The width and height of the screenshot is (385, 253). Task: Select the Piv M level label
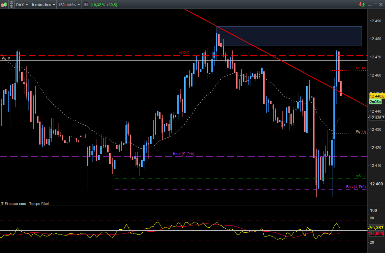coord(6,58)
